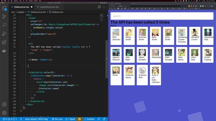Click the Ants in my Eyes Johnson card
Viewport: 216px width, 121px height.
coord(155,75)
